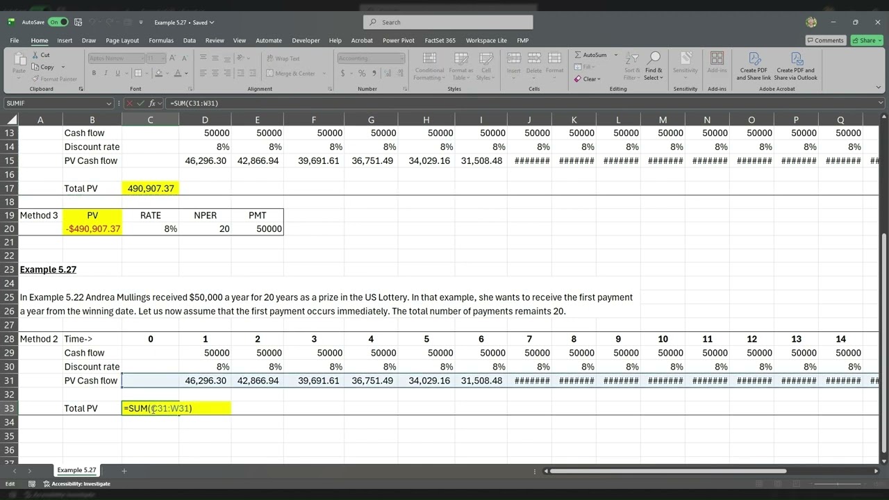
Task: Open the Insert Function fx button
Action: tap(153, 103)
